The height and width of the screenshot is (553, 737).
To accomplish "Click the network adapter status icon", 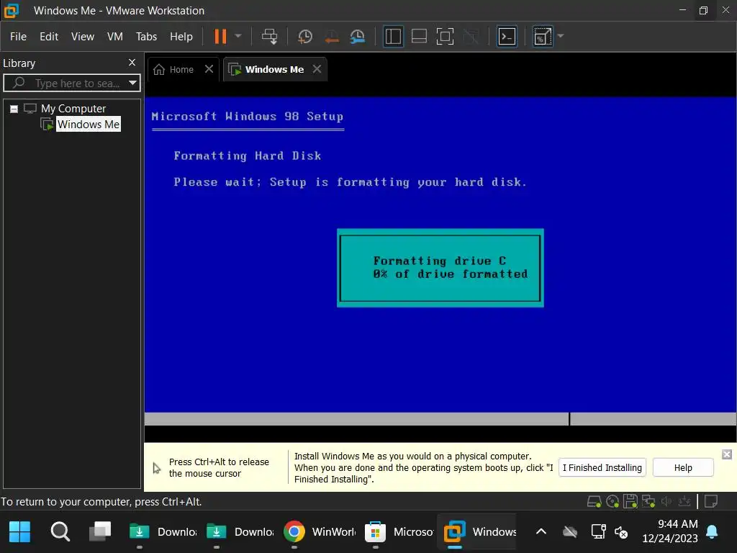I will click(648, 502).
